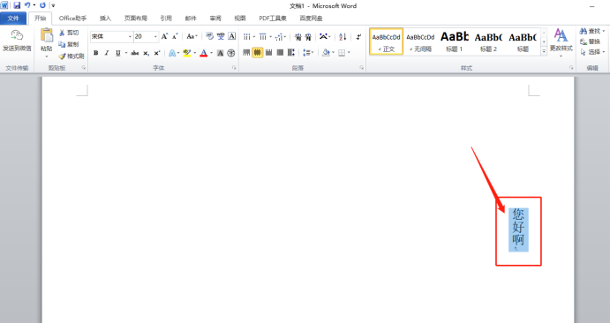Toggle Show/Hide formatting marks
610x323 pixels.
click(358, 37)
